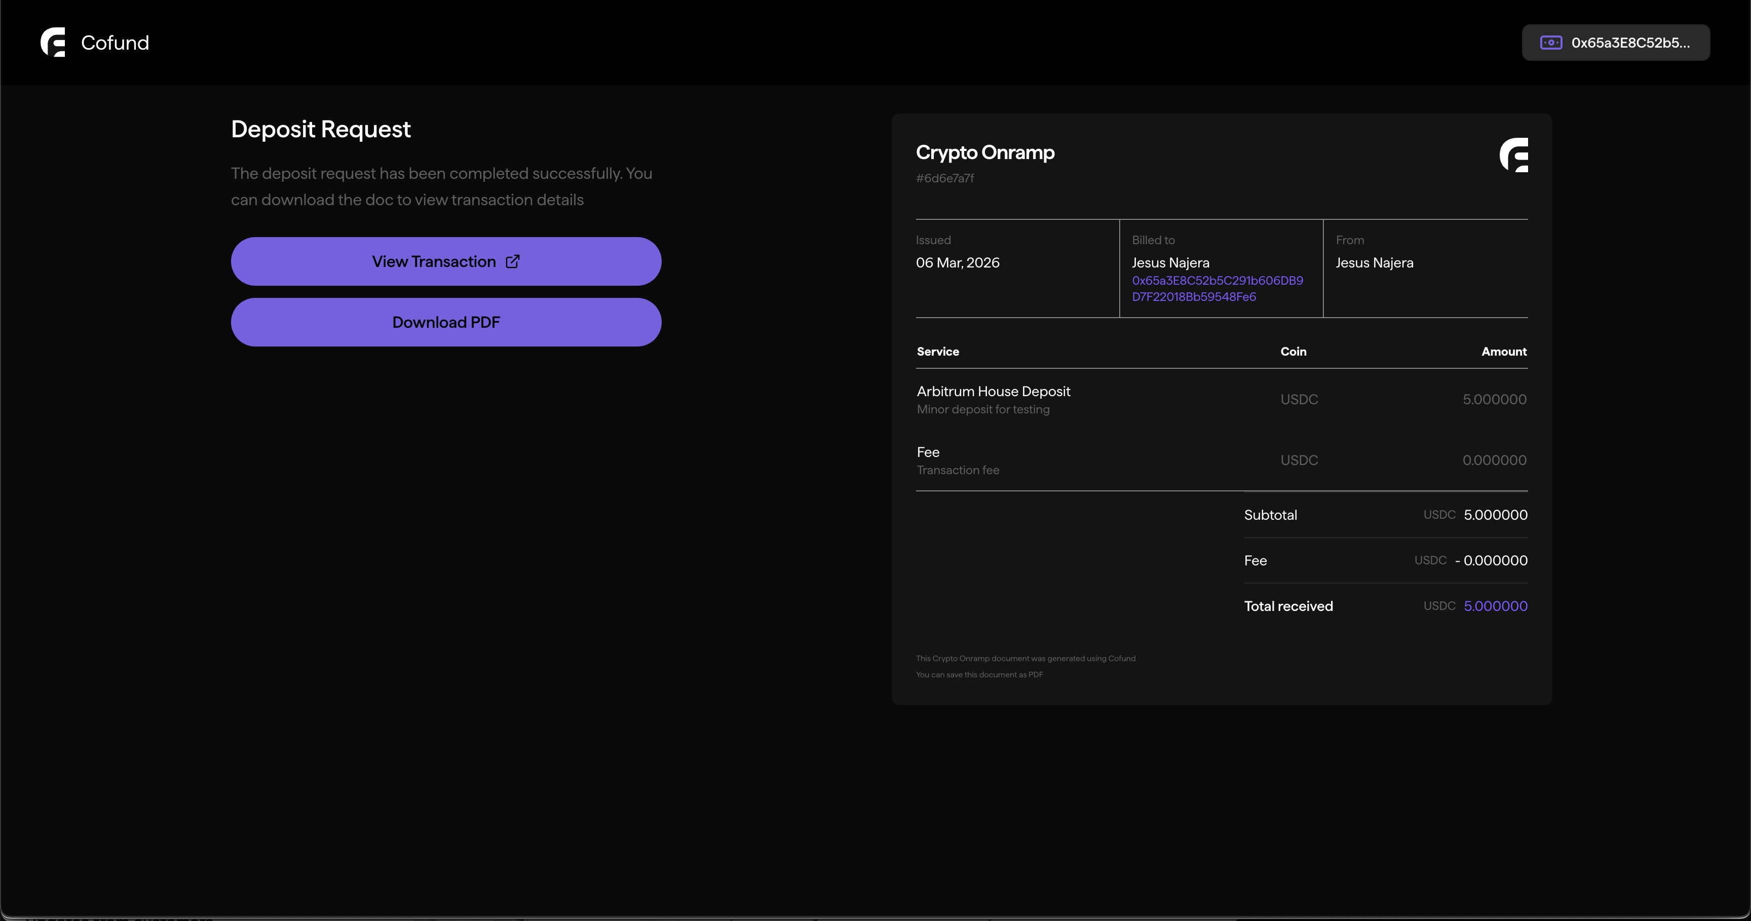Open the wallet address 0x65a3E8C52b5 button

click(1615, 43)
